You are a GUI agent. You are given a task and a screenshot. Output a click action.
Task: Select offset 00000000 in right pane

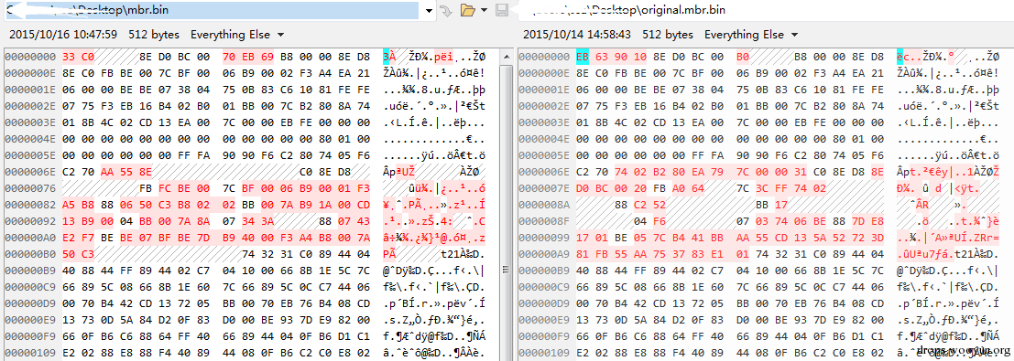(x=543, y=56)
